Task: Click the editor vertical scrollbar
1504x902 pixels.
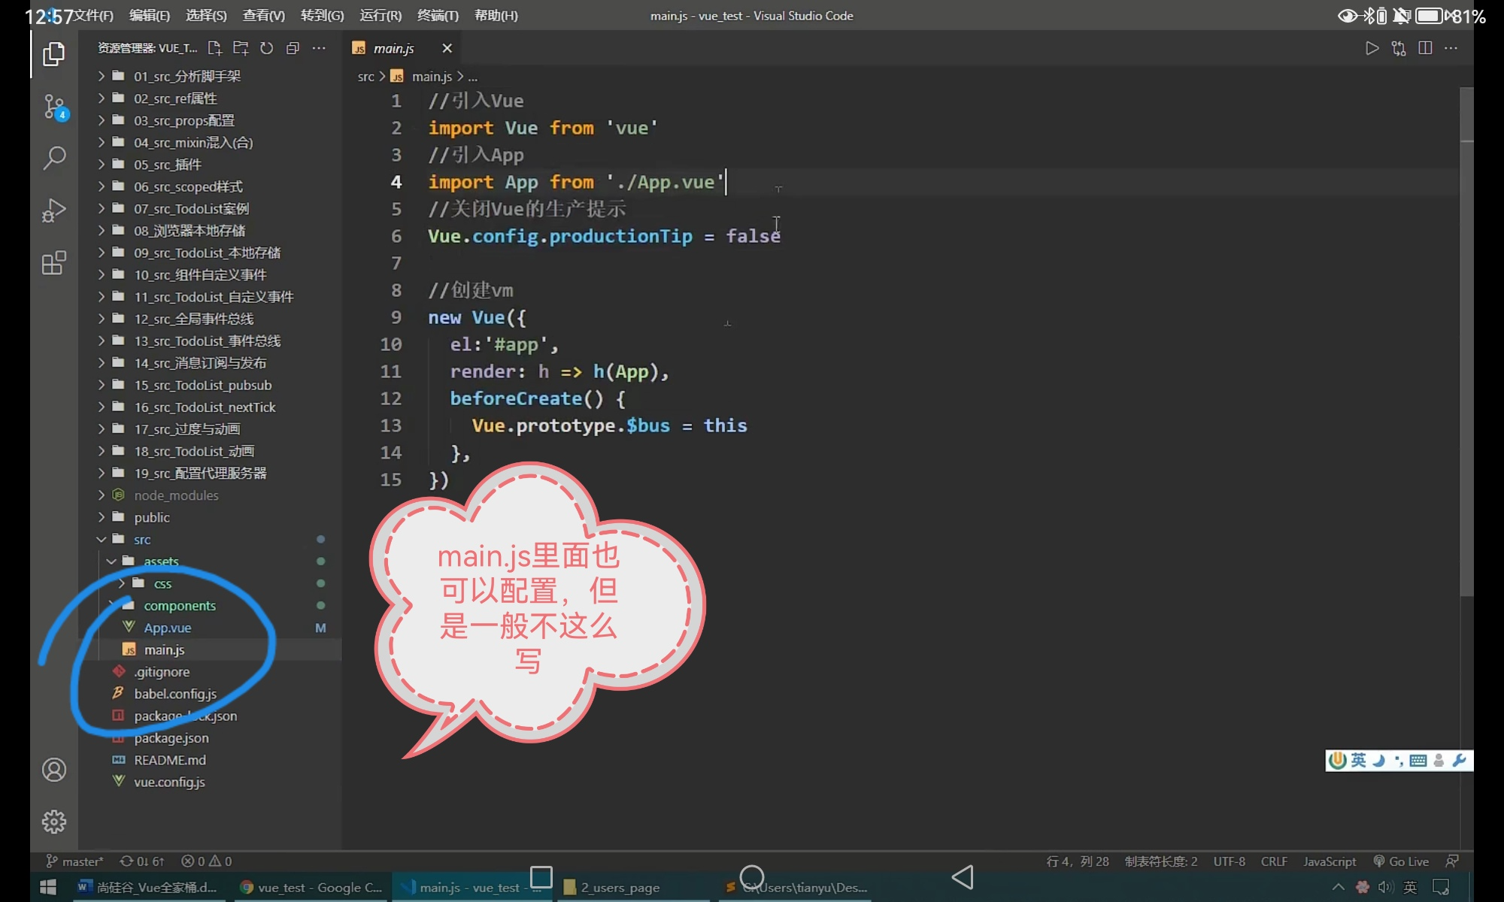Action: click(x=1466, y=338)
